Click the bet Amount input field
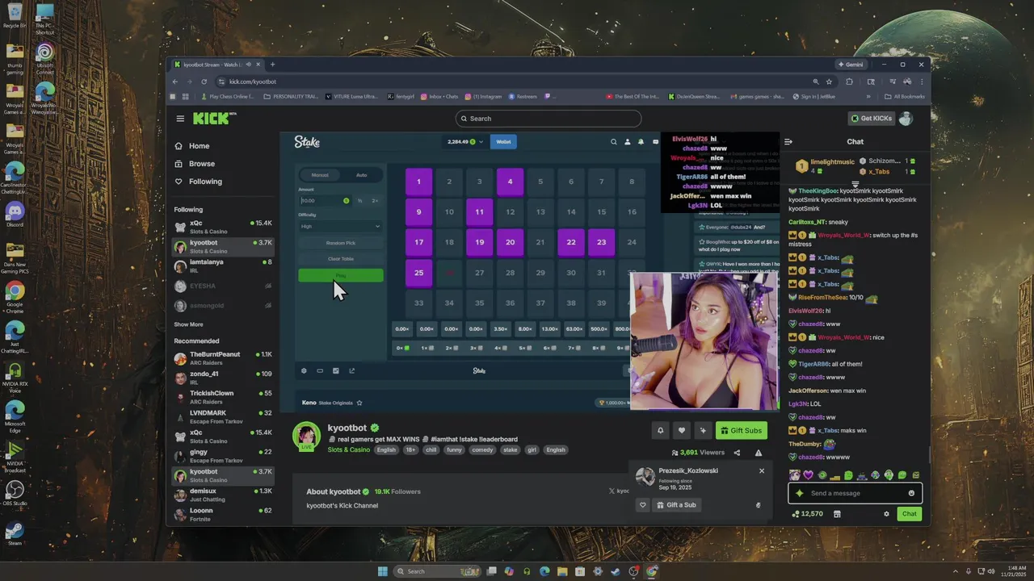Viewport: 1034px width, 581px height. tap(325, 201)
